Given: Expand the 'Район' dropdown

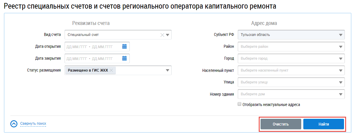Looking at the screenshot, I should tap(340, 47).
